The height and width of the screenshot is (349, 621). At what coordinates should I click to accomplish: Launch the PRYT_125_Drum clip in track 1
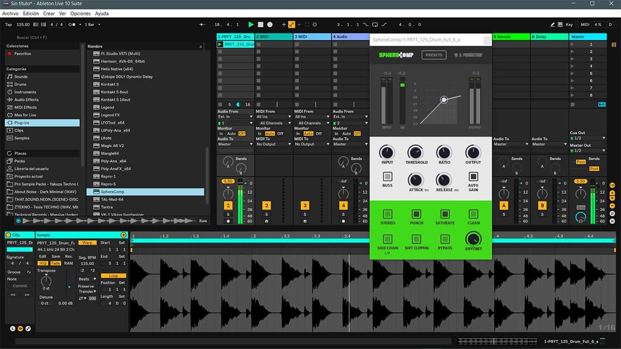(220, 44)
